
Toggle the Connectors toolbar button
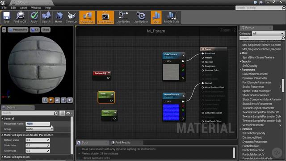point(87,17)
